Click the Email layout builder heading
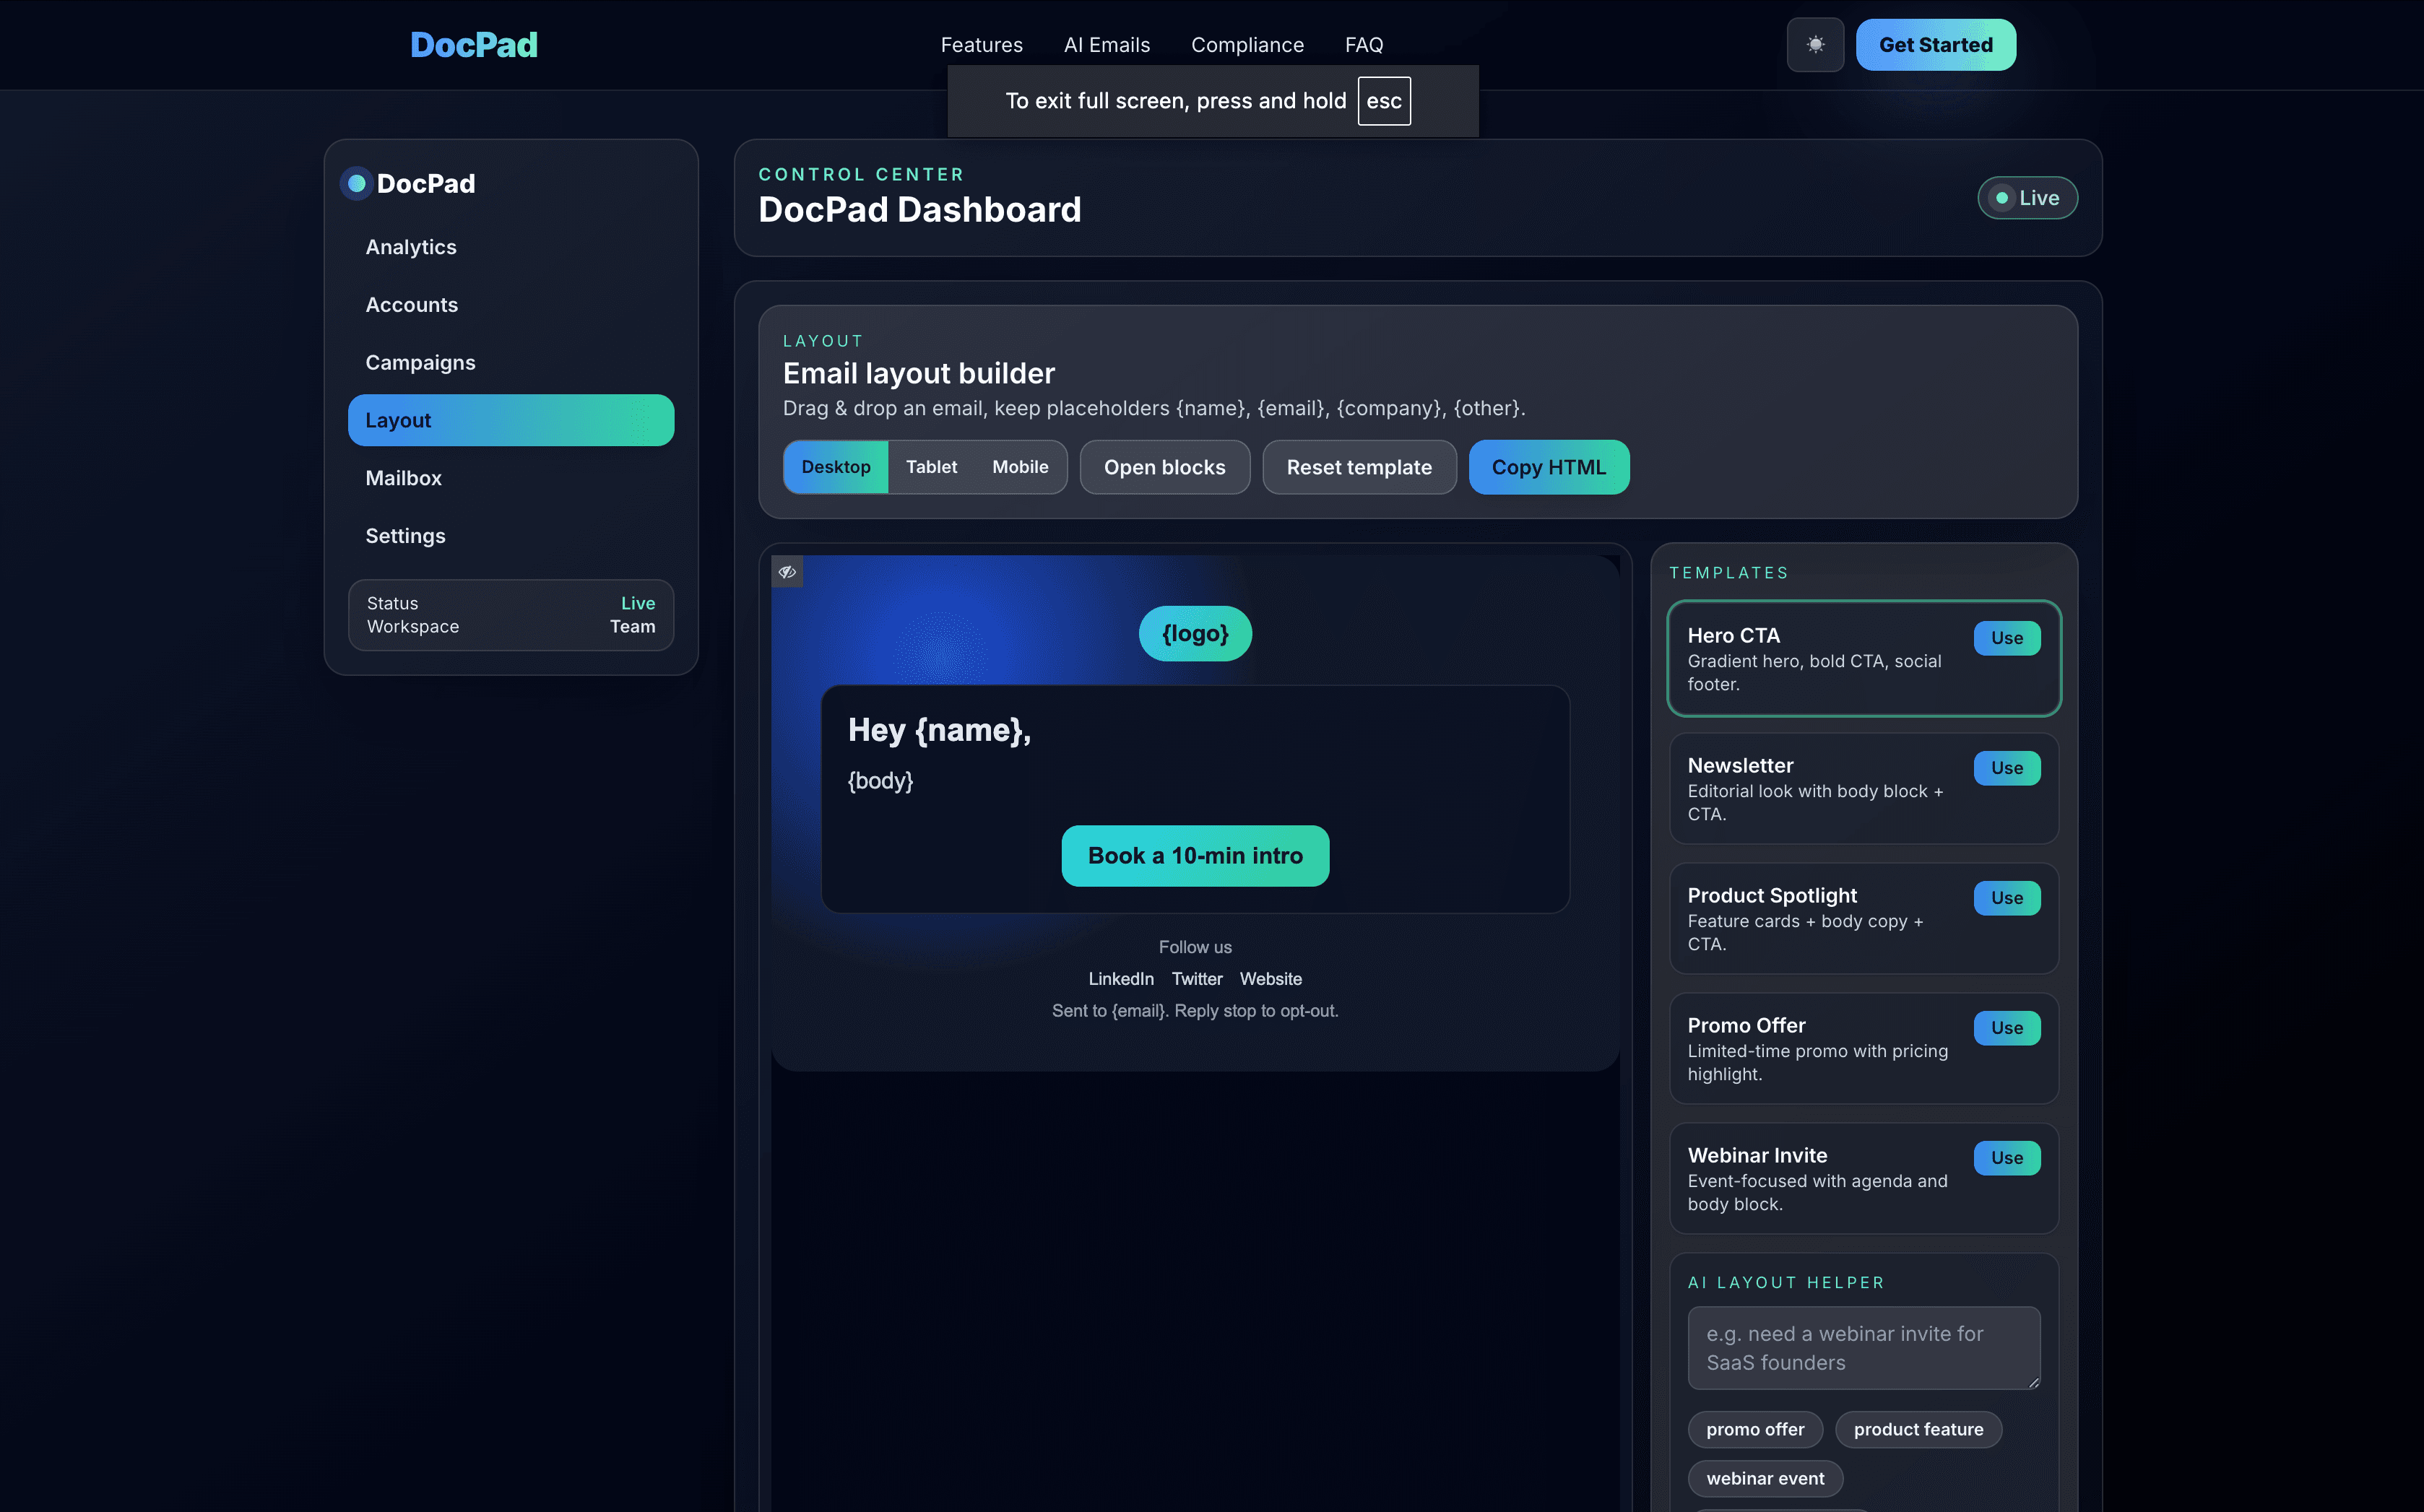Image resolution: width=2424 pixels, height=1512 pixels. pyautogui.click(x=919, y=374)
